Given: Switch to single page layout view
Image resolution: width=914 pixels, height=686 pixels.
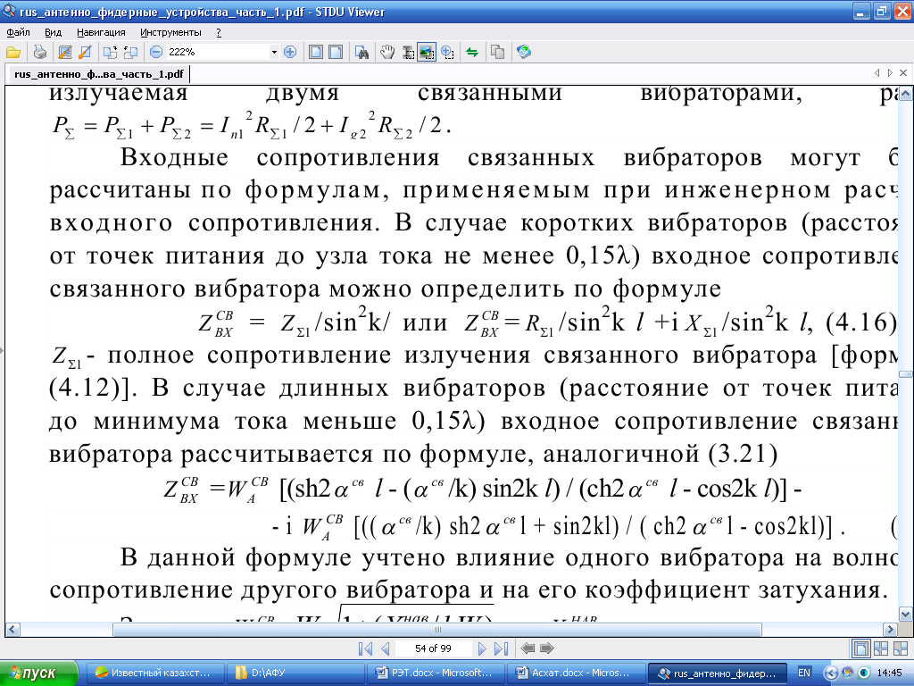Looking at the screenshot, I should point(861,648).
